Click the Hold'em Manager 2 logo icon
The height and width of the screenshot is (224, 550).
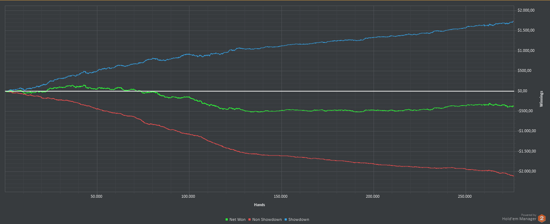(542, 218)
